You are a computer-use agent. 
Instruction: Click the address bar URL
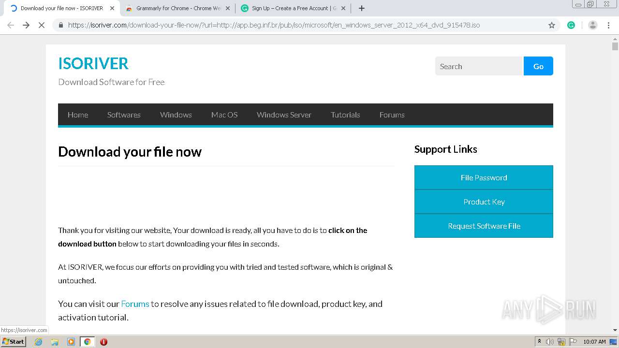(x=274, y=25)
